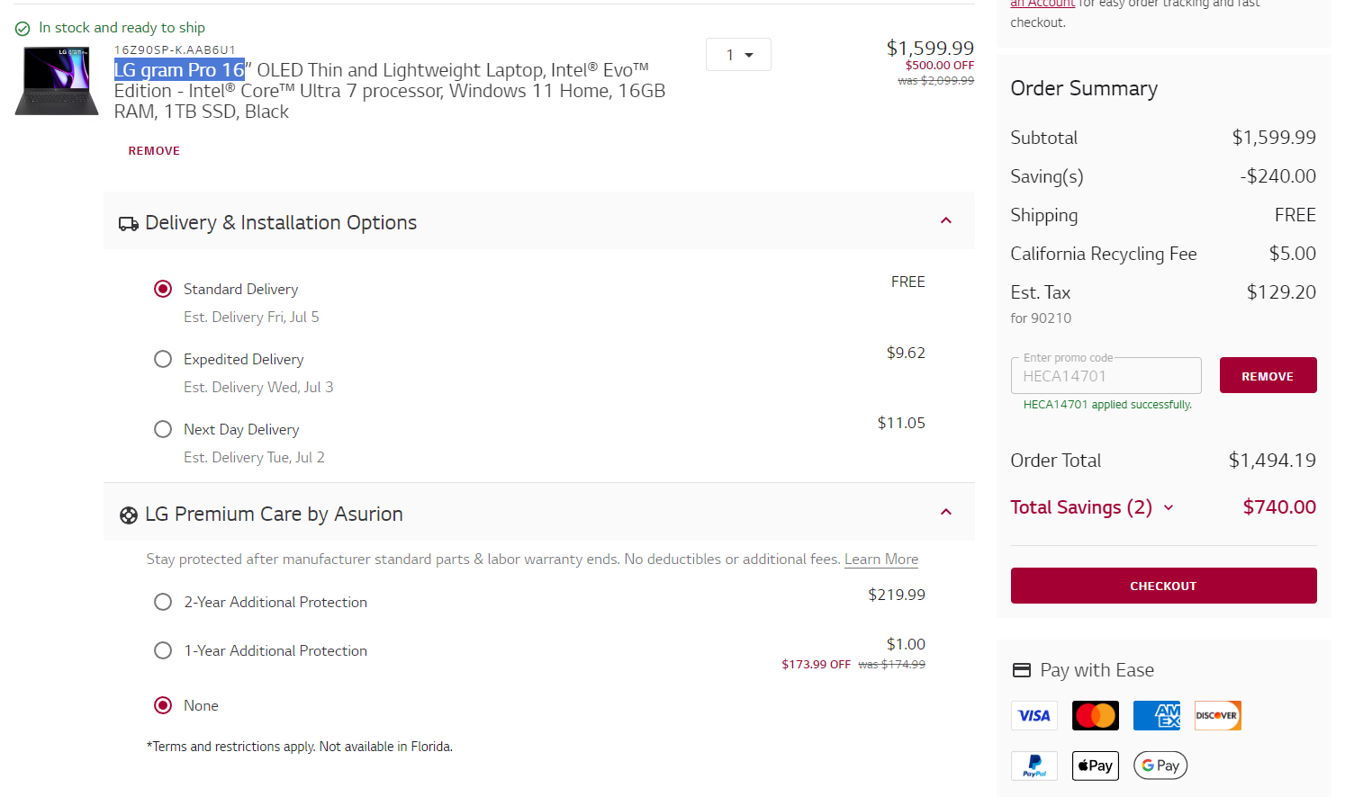Pick 1-Year Additional Protection

pos(163,650)
